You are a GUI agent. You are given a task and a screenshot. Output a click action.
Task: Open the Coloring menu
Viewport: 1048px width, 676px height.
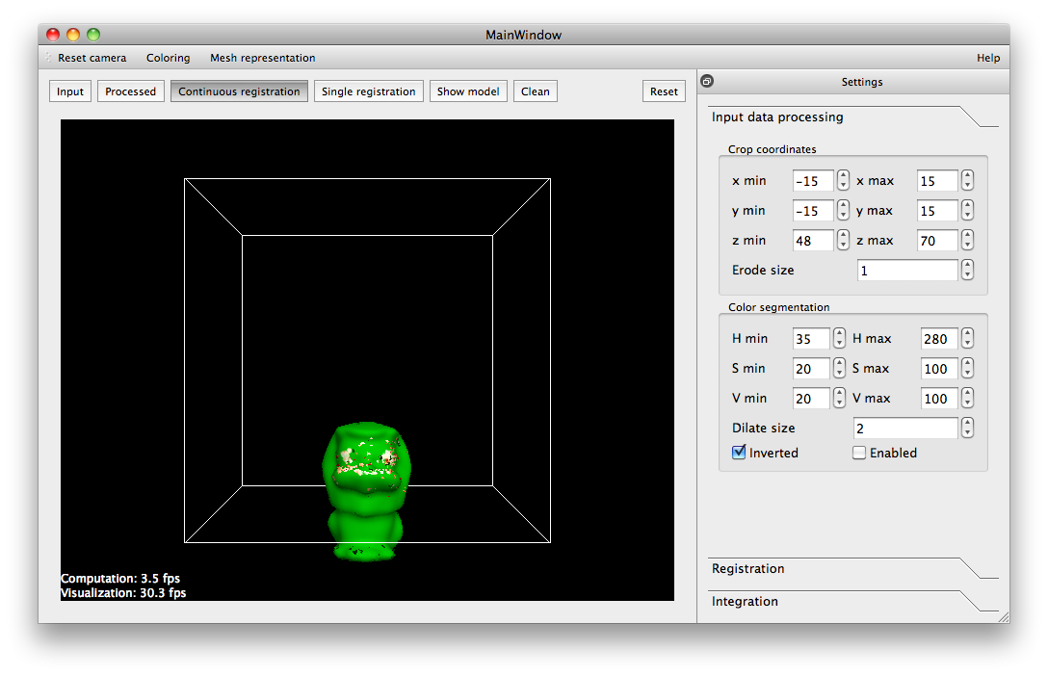point(168,58)
